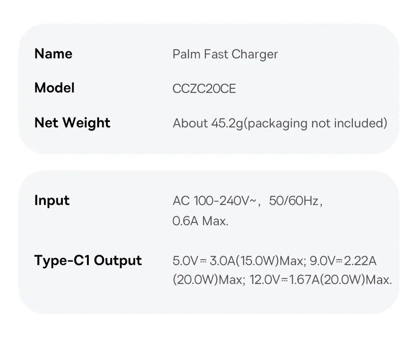Viewport: 417px width, 352px height.
Task: Click the Name label
Action: pos(53,54)
